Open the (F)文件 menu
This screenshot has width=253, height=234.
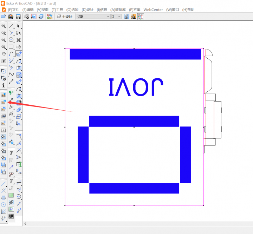(x=13, y=9)
